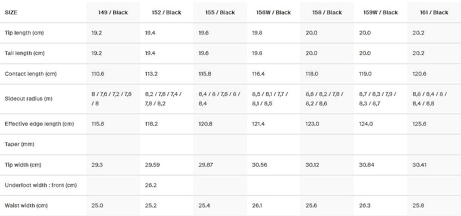Click the Sidecut radius (m) row label
The width and height of the screenshot is (461, 216).
point(29,99)
